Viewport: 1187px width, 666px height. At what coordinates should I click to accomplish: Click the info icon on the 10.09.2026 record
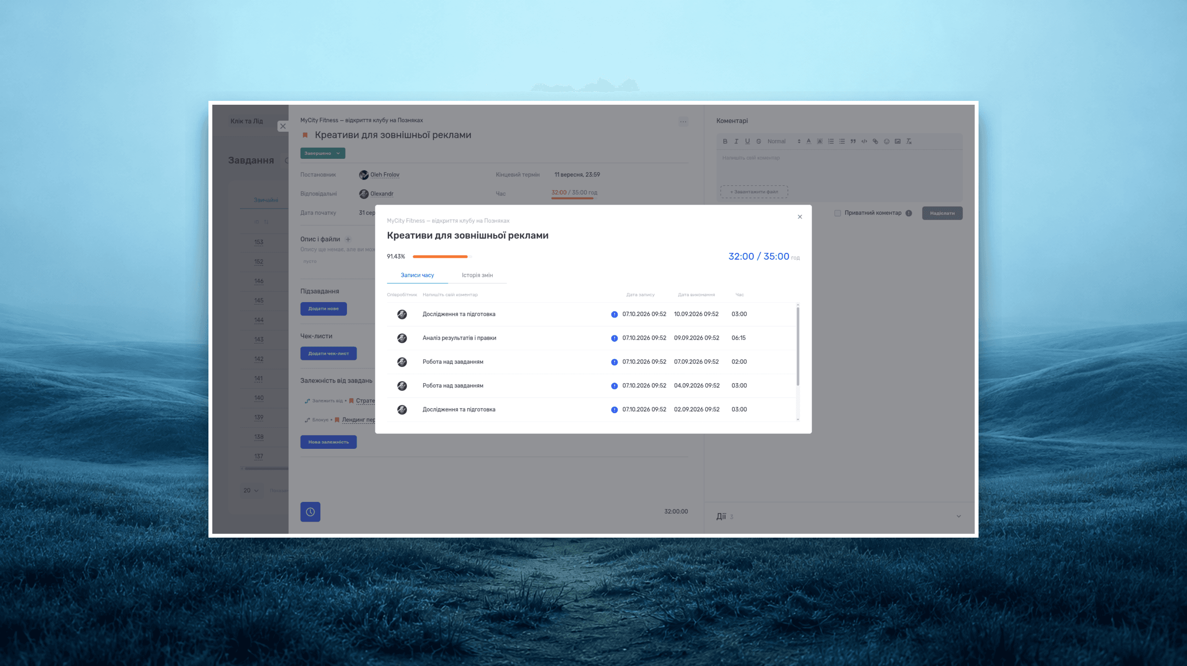[614, 315]
